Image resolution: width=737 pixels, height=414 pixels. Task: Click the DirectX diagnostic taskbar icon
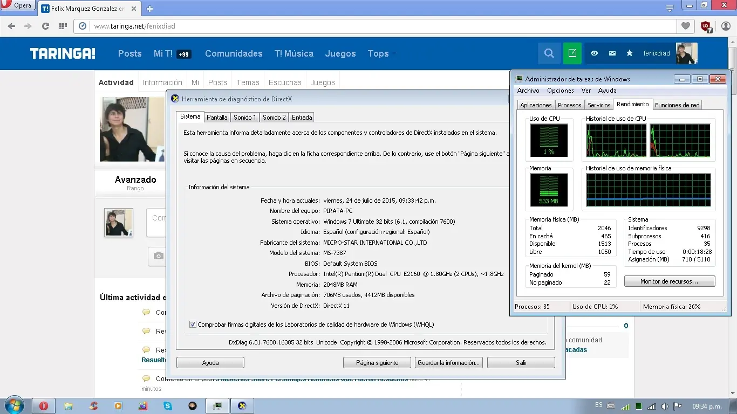tap(242, 406)
